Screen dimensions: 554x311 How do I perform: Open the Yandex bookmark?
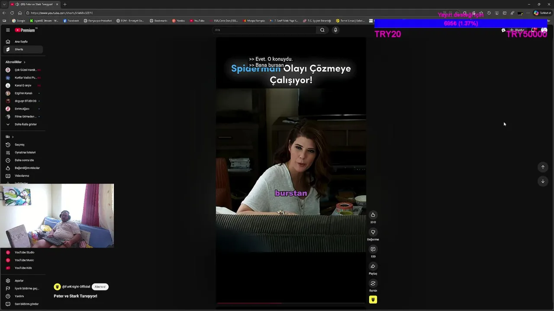[x=178, y=21]
